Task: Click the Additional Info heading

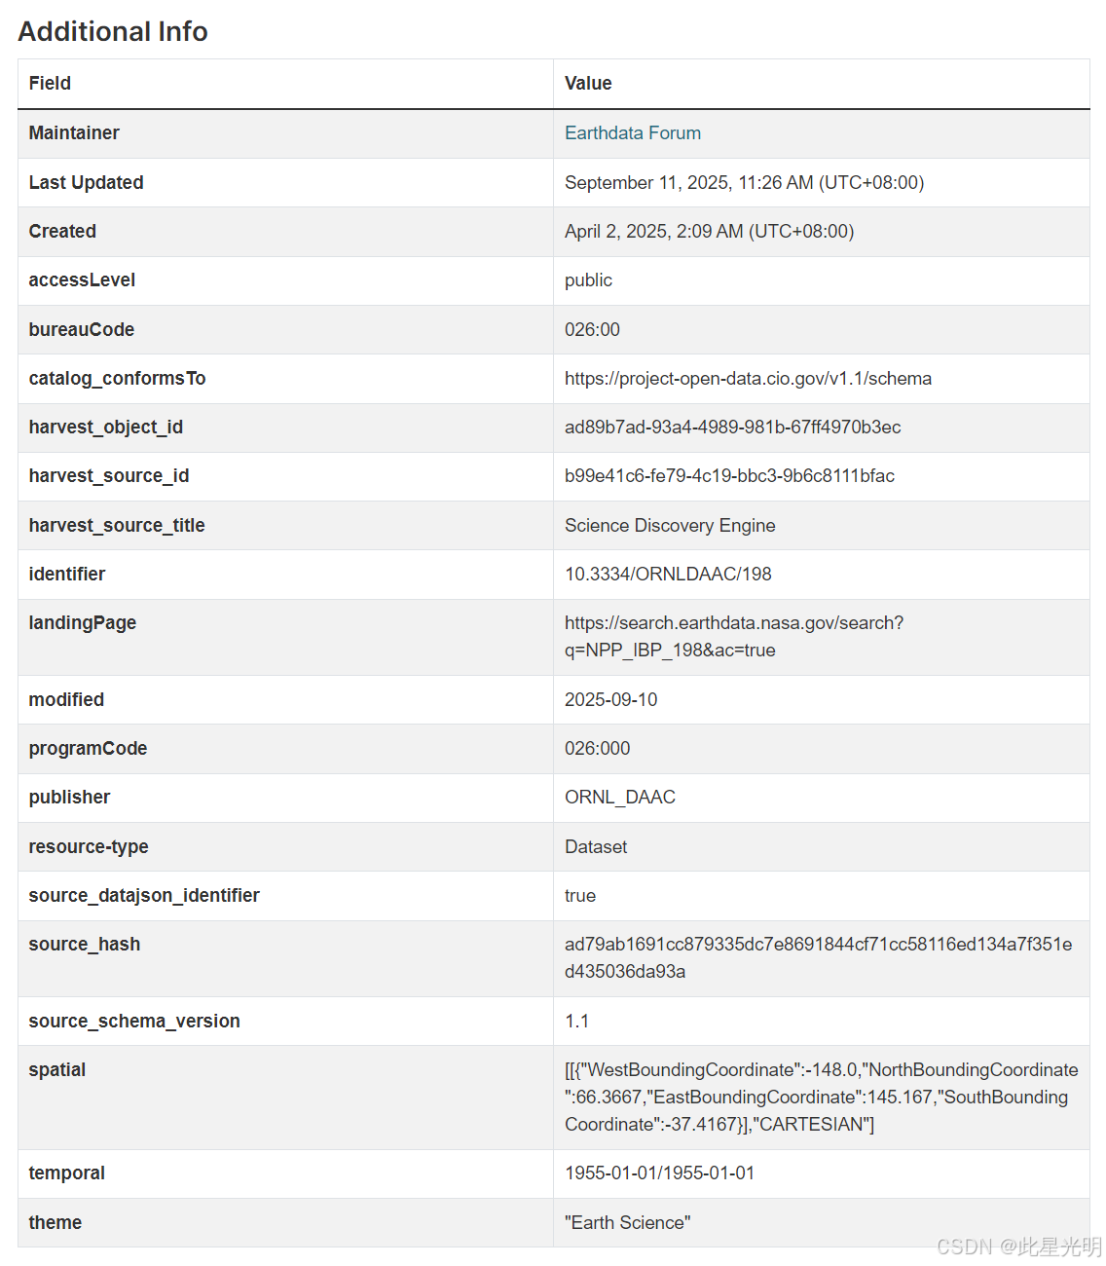Action: point(113,31)
